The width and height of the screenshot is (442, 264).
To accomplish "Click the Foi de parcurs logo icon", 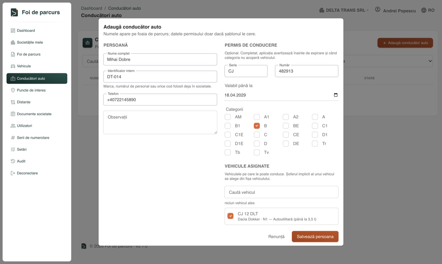I will pyautogui.click(x=14, y=12).
